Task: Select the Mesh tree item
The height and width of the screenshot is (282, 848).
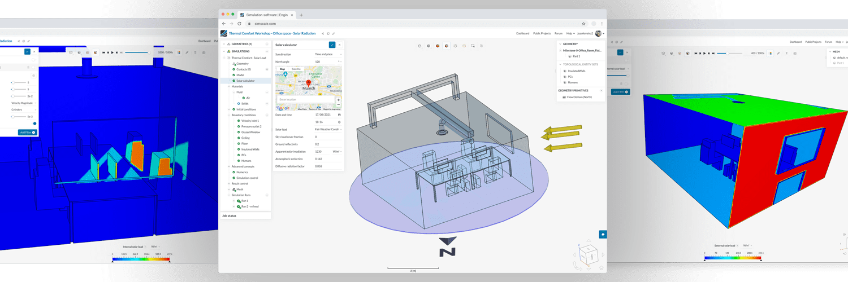Action: click(240, 190)
